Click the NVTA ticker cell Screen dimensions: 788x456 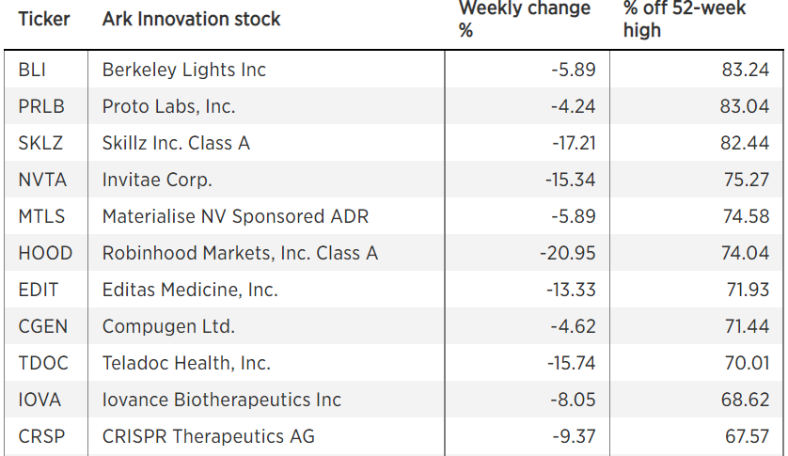tap(41, 180)
